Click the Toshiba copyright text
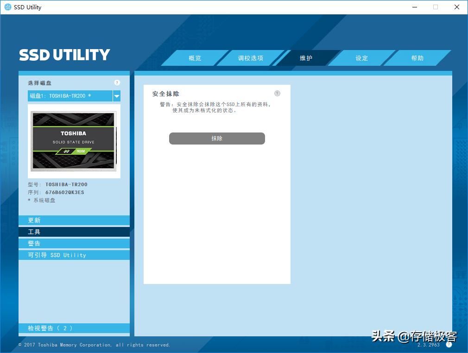The width and height of the screenshot is (468, 353). (95, 345)
